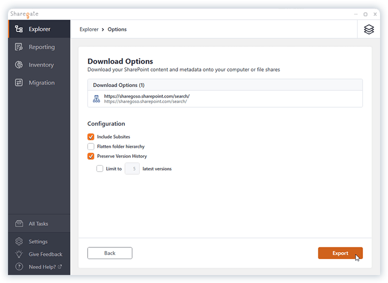Click the Give Feedback link

pos(46,254)
